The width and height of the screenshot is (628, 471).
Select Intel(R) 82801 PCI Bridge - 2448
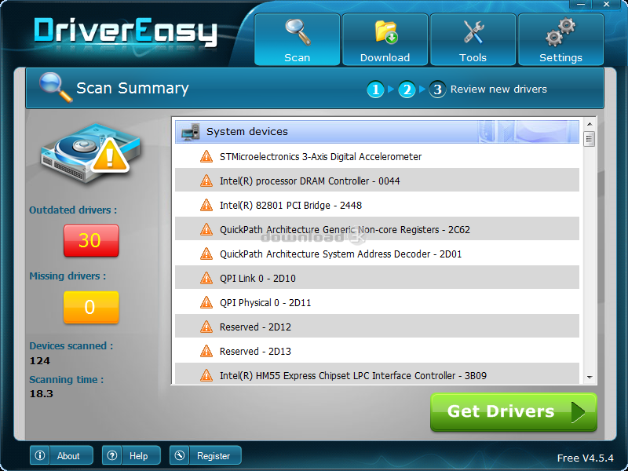coord(377,206)
